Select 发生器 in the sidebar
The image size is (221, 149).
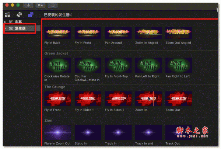pyautogui.click(x=20, y=28)
